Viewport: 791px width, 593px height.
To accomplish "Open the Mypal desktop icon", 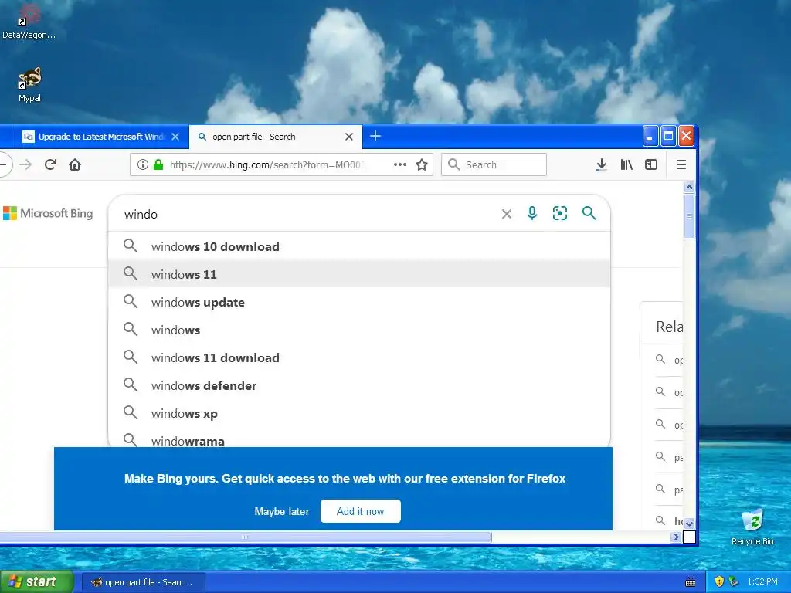I will (29, 85).
